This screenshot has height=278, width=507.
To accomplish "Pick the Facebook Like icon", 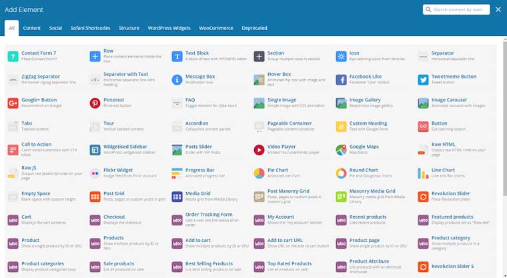I will point(341,79).
